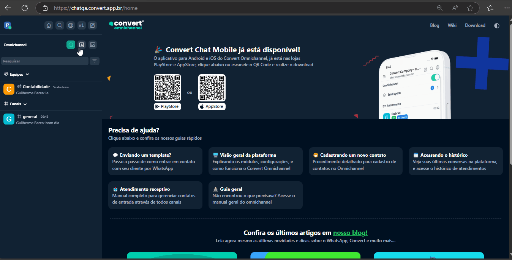512x260 pixels.
Task: Open the browser favorites list icon
Action: click(x=490, y=8)
